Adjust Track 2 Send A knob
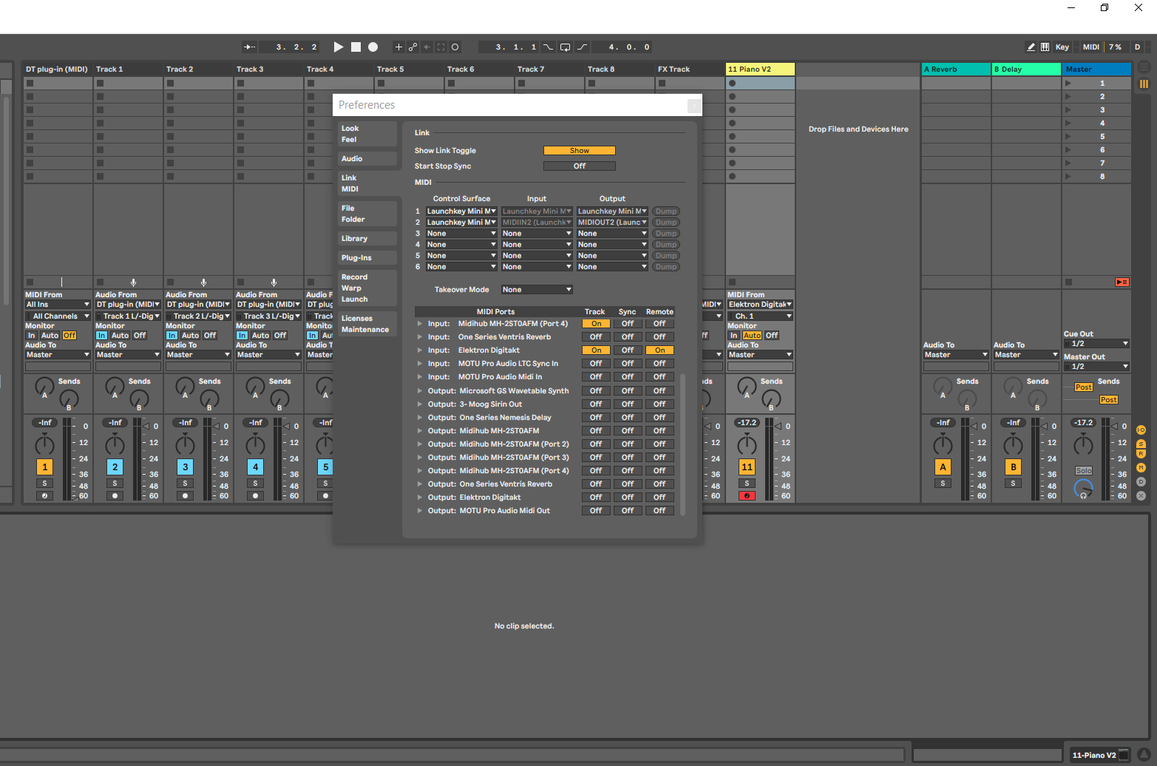Screen dimensions: 1157x766 [x=185, y=386]
